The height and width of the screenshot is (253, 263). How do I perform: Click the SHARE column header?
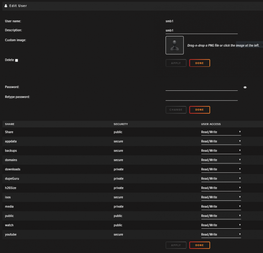9,124
